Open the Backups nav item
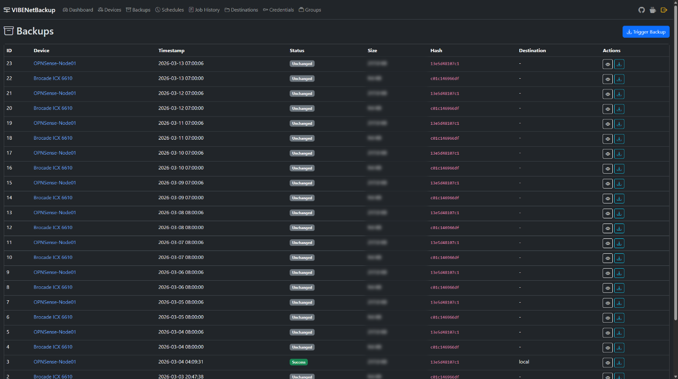This screenshot has width=678, height=379. (x=138, y=10)
